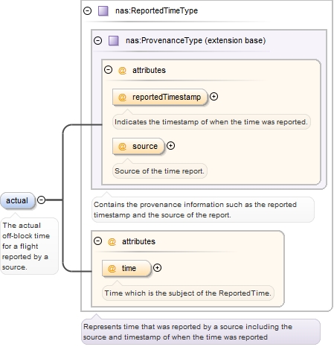This screenshot has height=347, width=334.
Task: Collapse the nas:ReportedTimeType container
Action: (87, 11)
